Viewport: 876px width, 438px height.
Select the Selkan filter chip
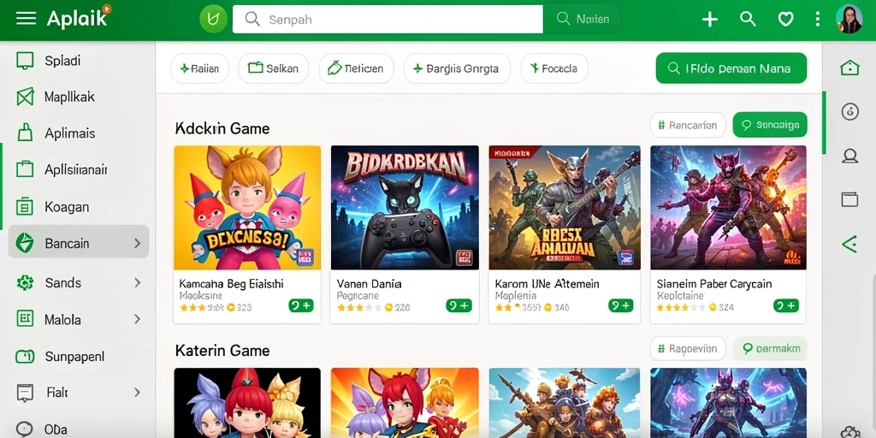click(273, 68)
